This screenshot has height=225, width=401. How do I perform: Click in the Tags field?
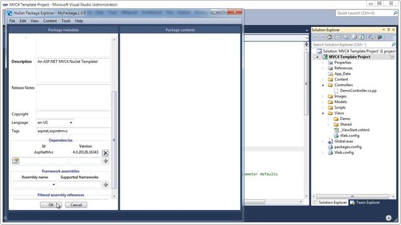73,131
